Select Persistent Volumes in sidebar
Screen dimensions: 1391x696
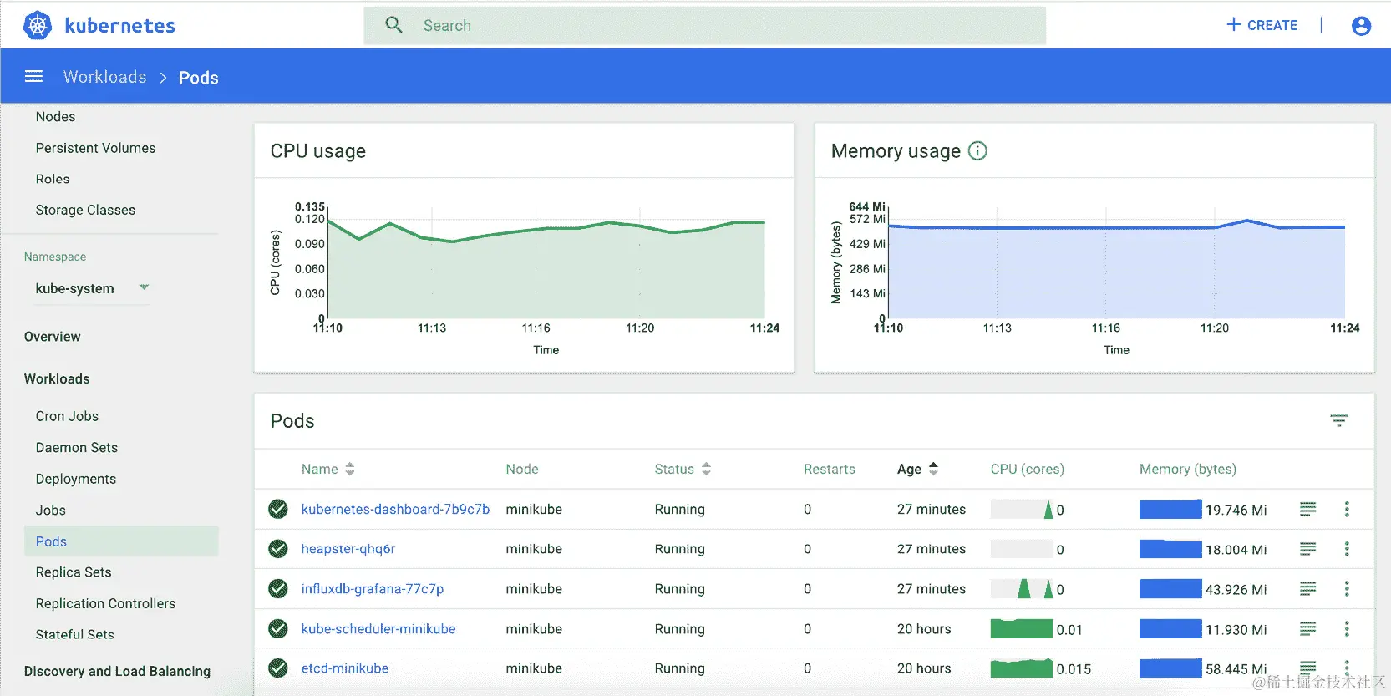[x=95, y=148]
